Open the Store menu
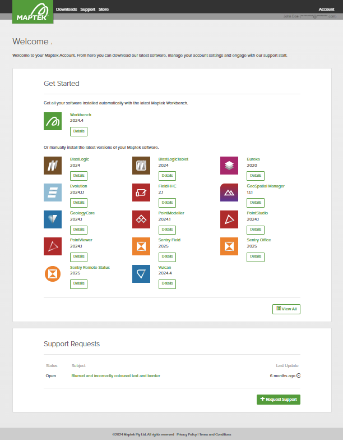Viewport: 343px width, 440px height. [x=104, y=9]
